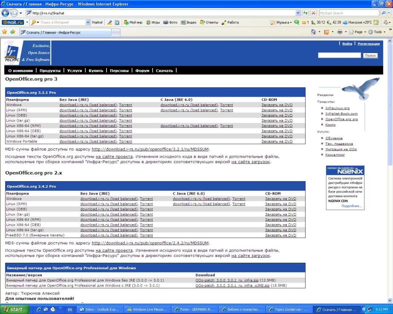Open the Продукты menu item
The image size is (393, 314).
[x=50, y=71]
